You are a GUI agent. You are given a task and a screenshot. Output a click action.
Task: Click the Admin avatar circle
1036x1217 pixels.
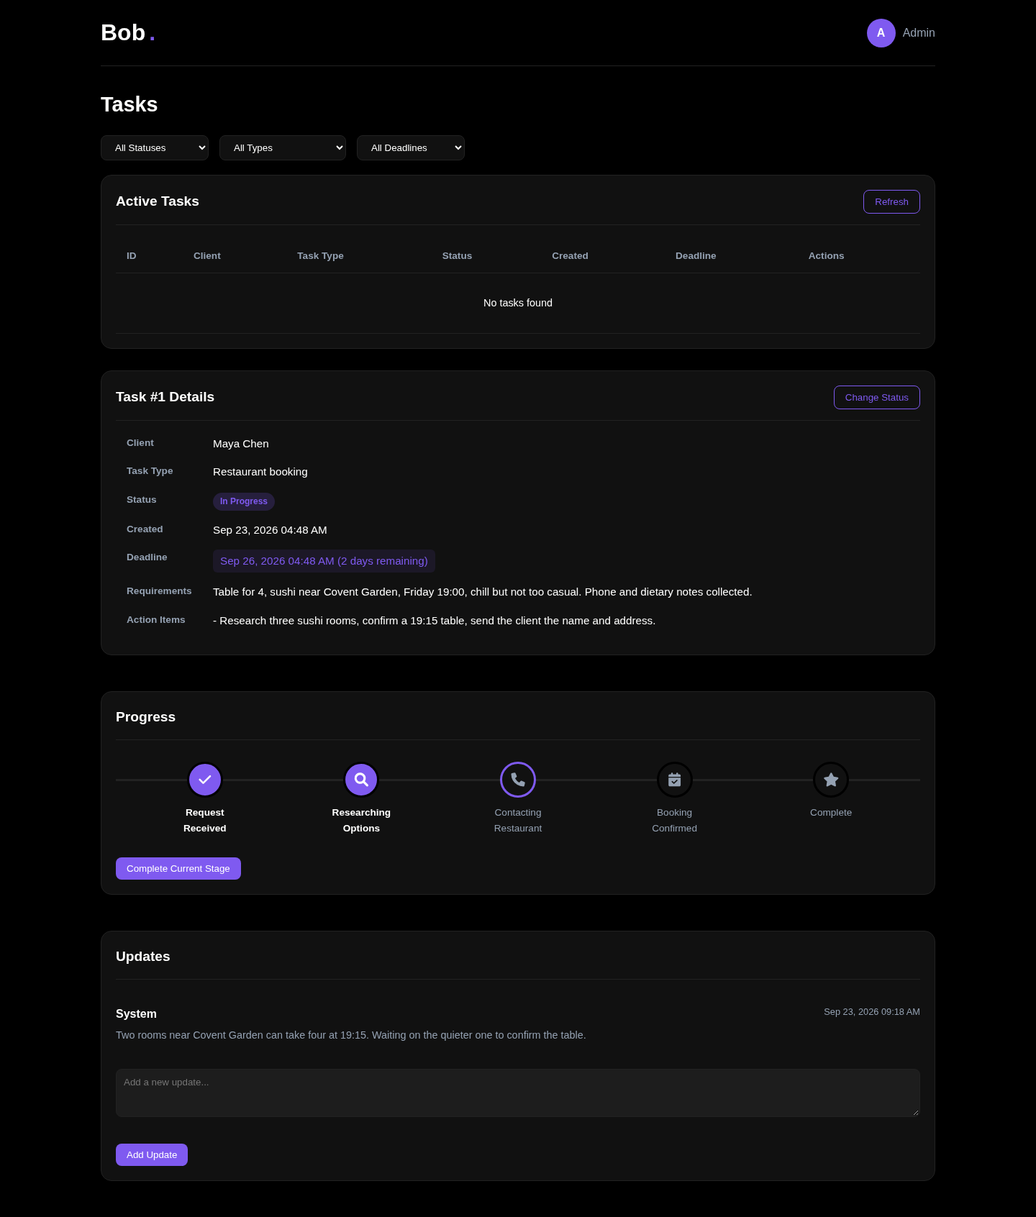[x=881, y=33]
